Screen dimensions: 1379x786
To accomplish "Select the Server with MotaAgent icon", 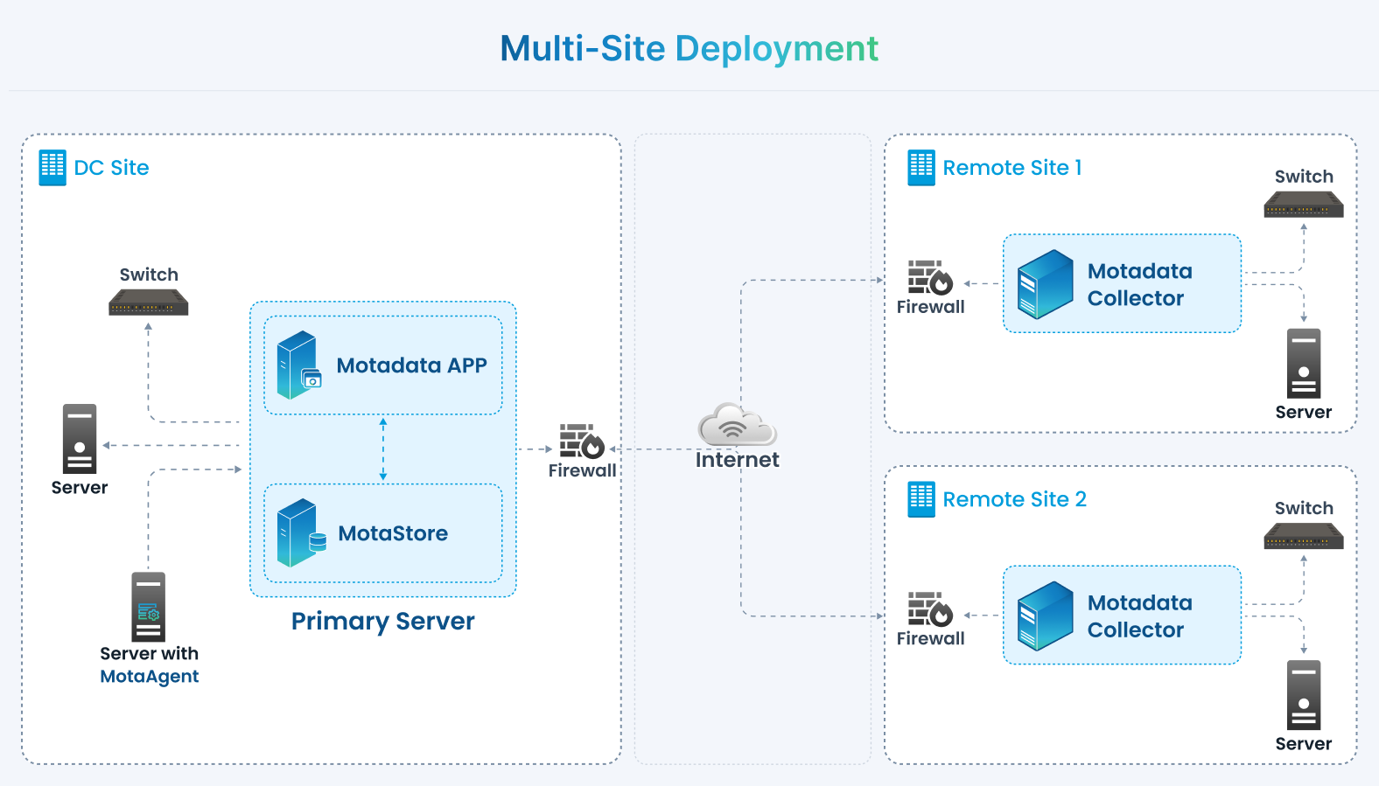I will pos(149,607).
